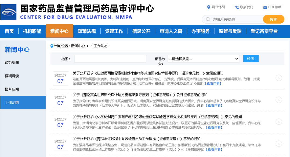Select 新闻中心 navigation tab
The height and width of the screenshot is (157, 290).
59,31
